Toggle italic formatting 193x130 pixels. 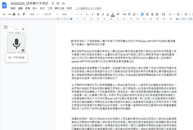tap(103, 14)
